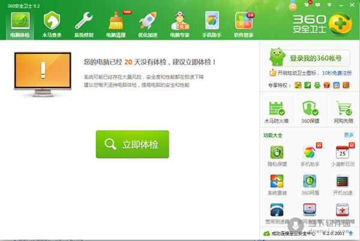Open feedback speech bubble icon
360x241 pixels.
318,5
